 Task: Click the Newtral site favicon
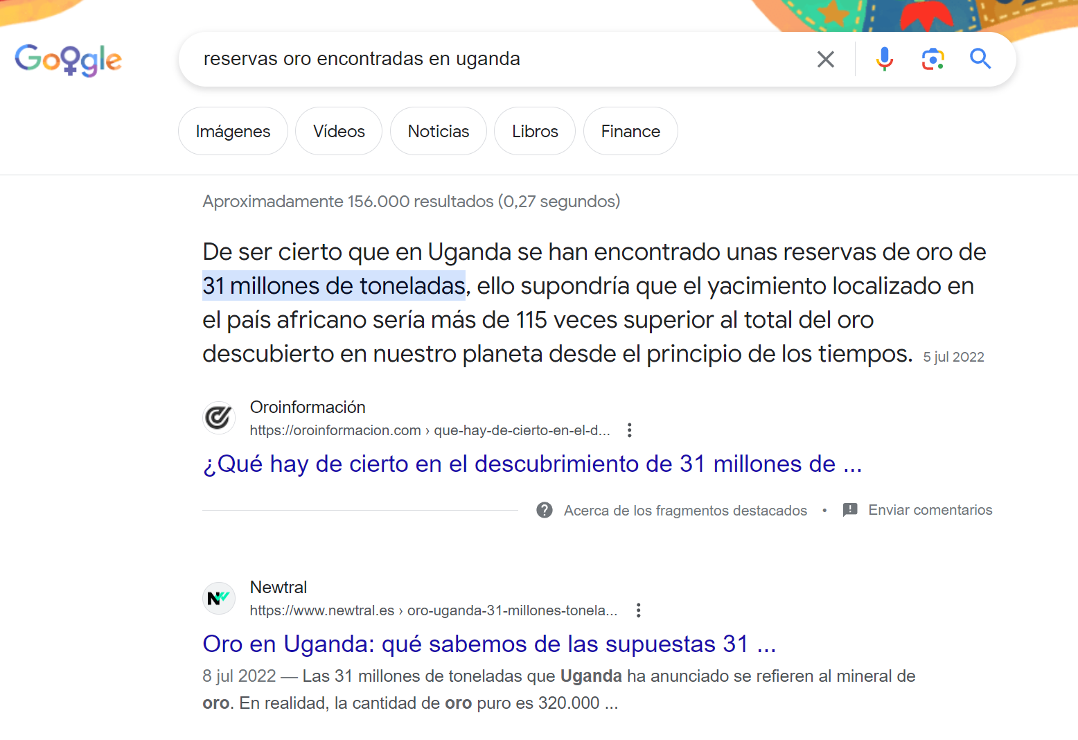pyautogui.click(x=219, y=598)
